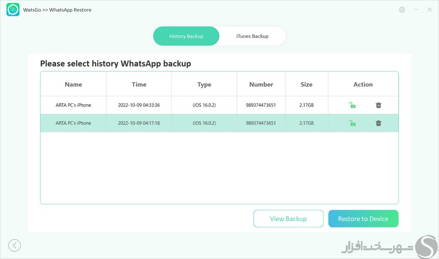
Task: Click the unlock icon for the 04:33:36 backup
Action: pyautogui.click(x=352, y=105)
